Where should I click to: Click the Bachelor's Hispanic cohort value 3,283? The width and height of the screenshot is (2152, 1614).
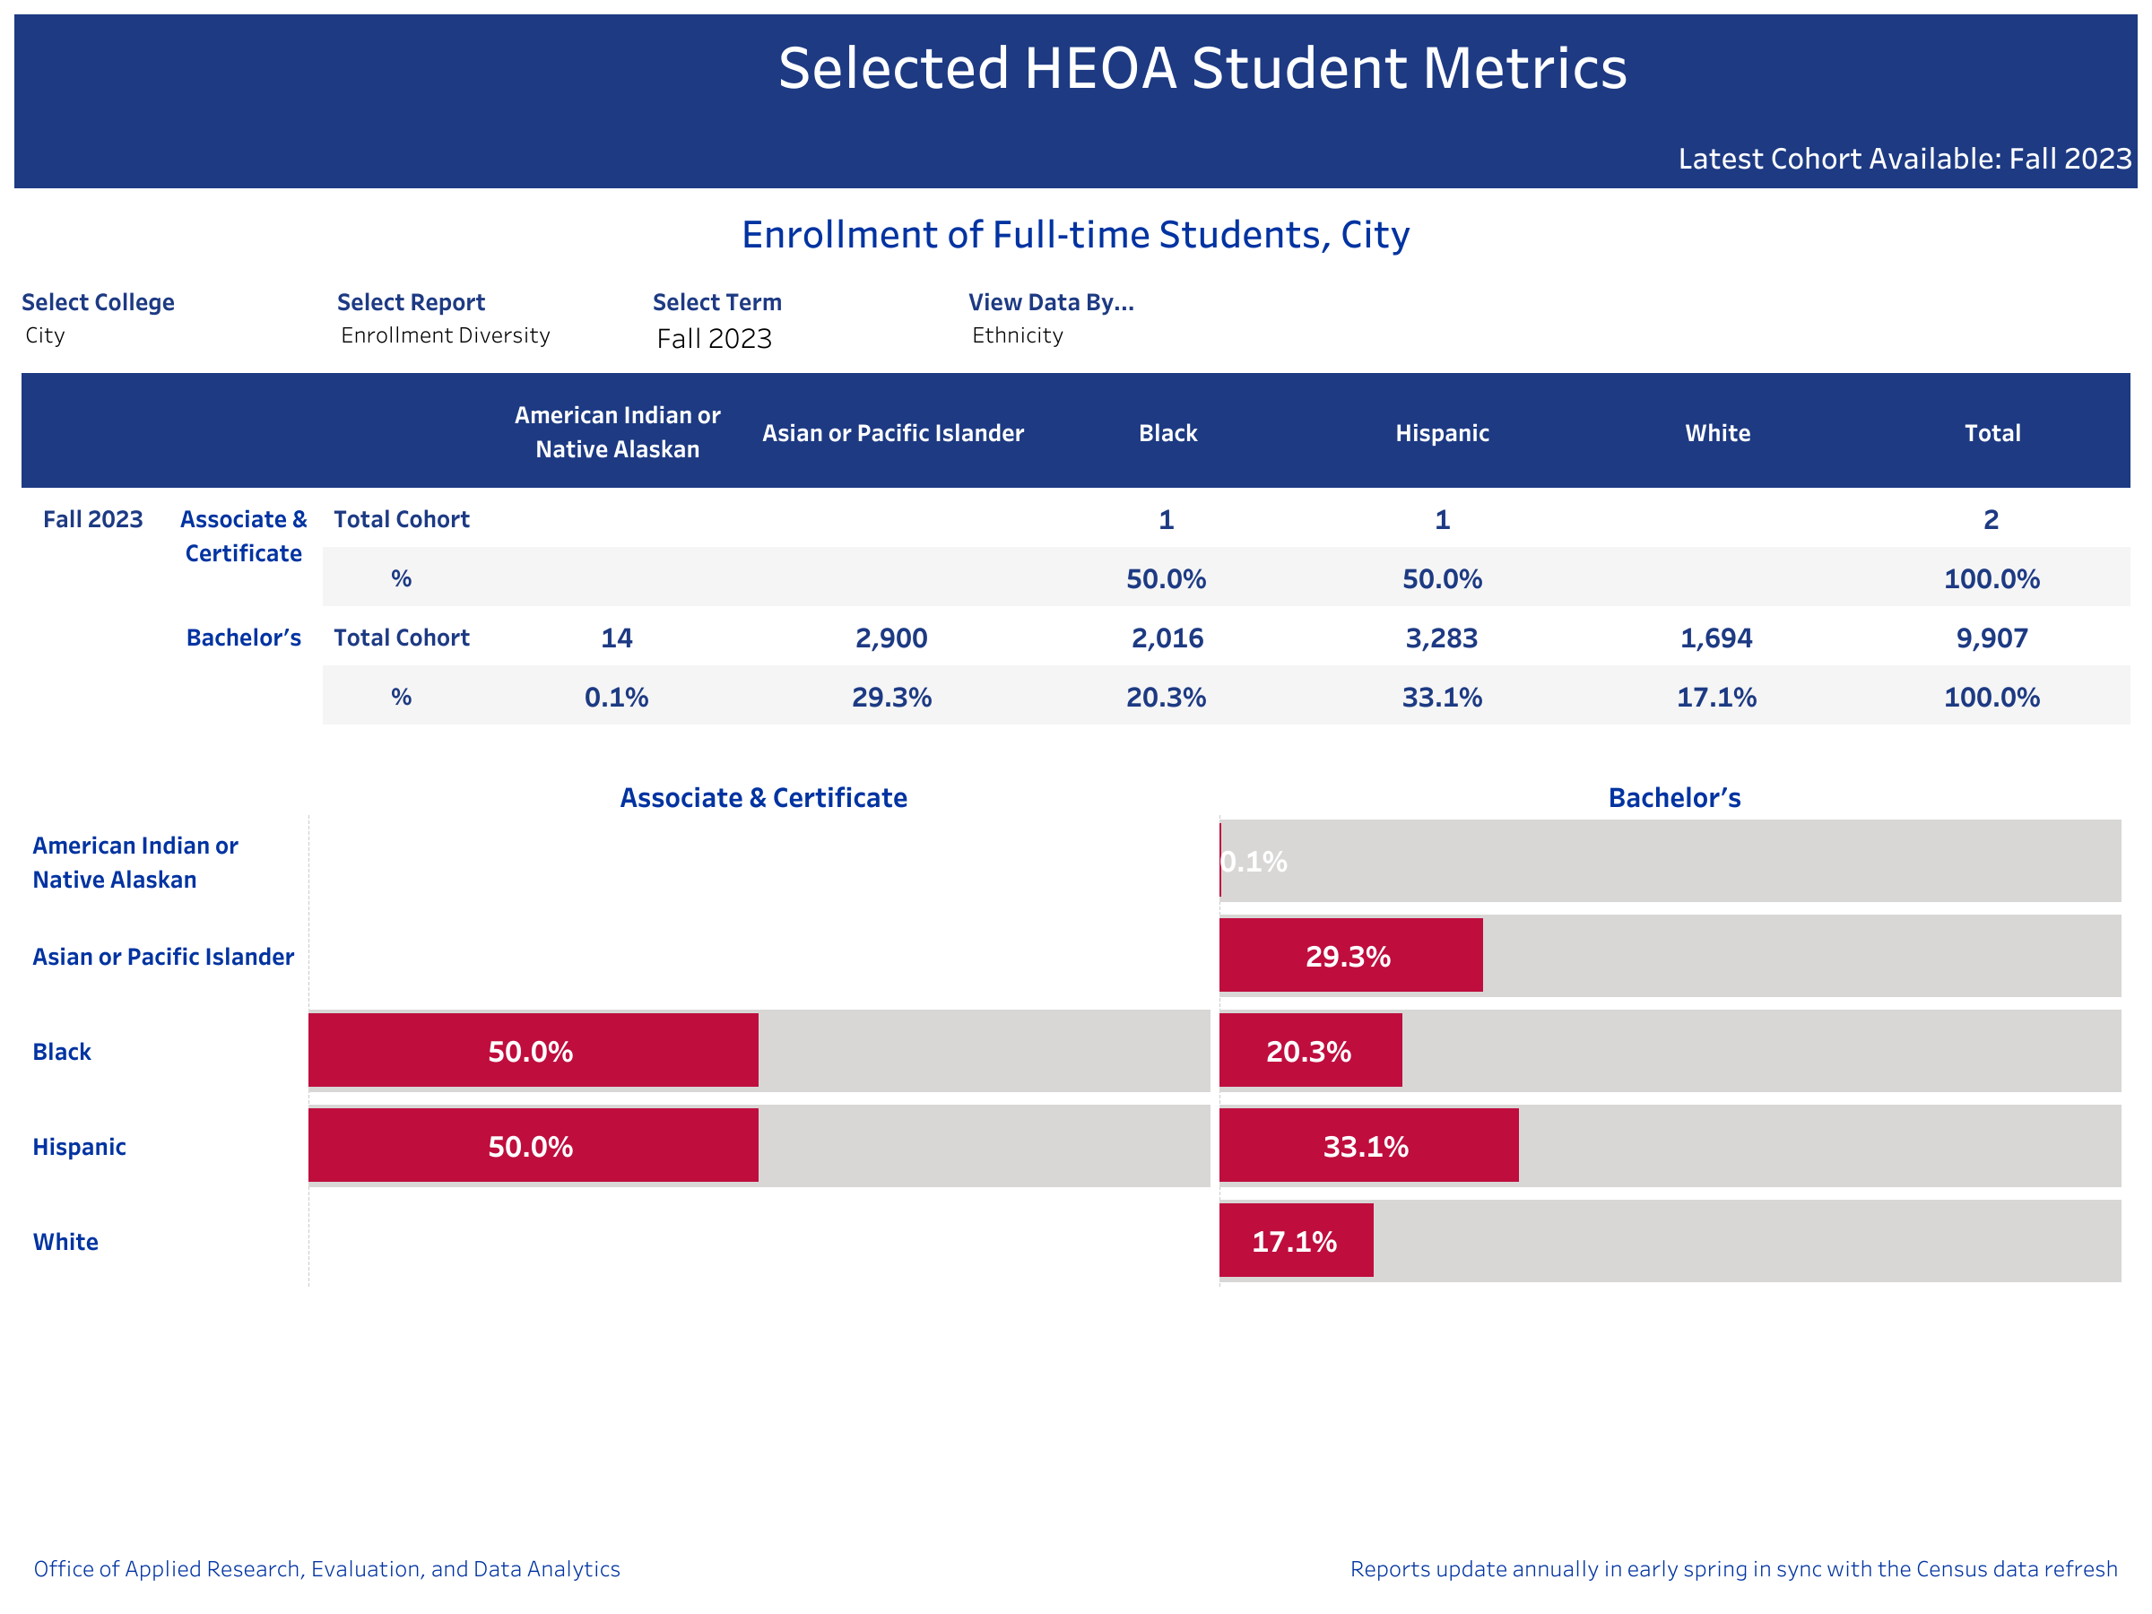[x=1441, y=638]
